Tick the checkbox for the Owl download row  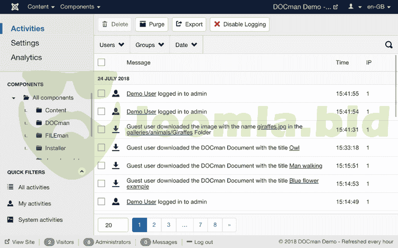(x=101, y=147)
